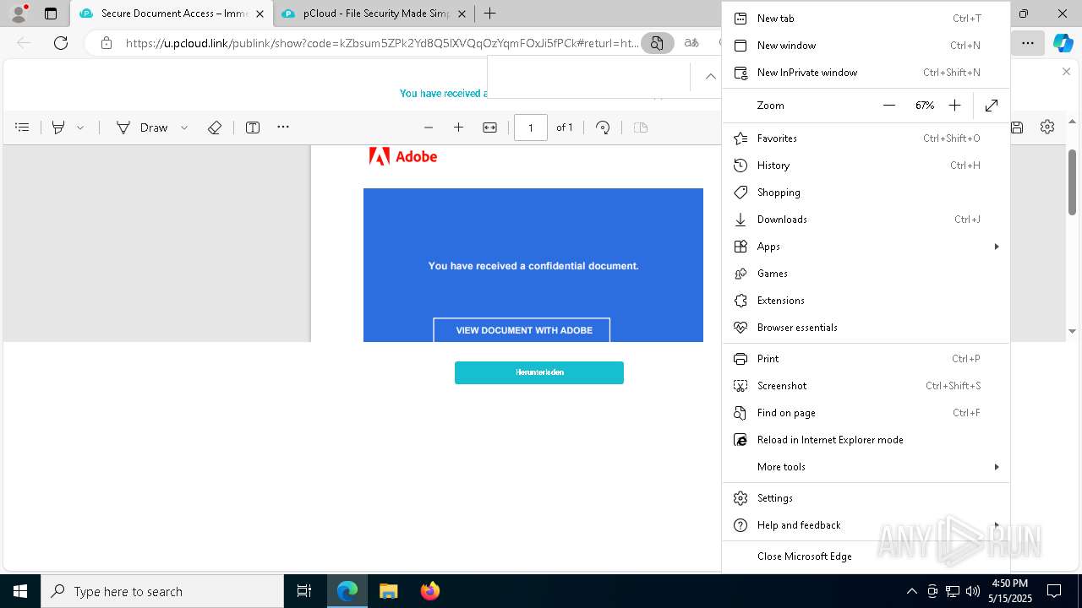Zoom in the PDF with plus icon
The image size is (1082, 608).
(x=459, y=128)
